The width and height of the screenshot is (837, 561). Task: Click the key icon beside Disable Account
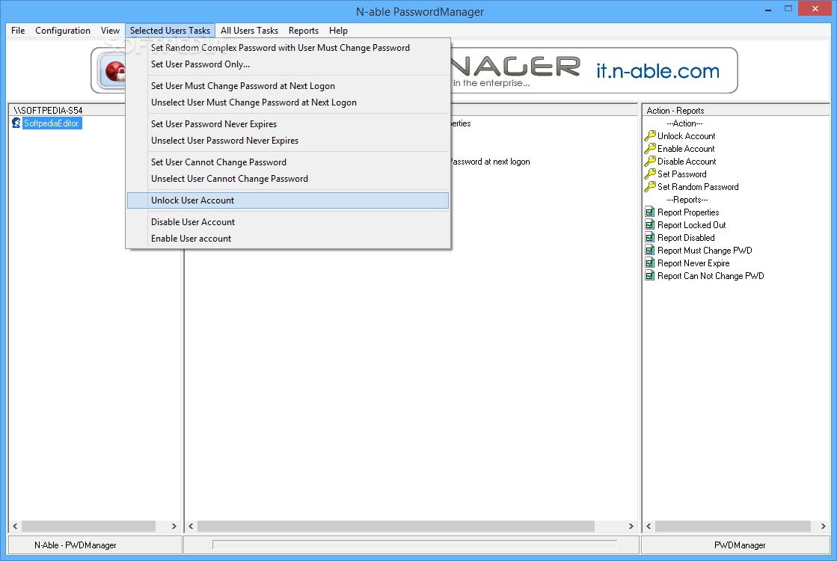click(x=650, y=162)
